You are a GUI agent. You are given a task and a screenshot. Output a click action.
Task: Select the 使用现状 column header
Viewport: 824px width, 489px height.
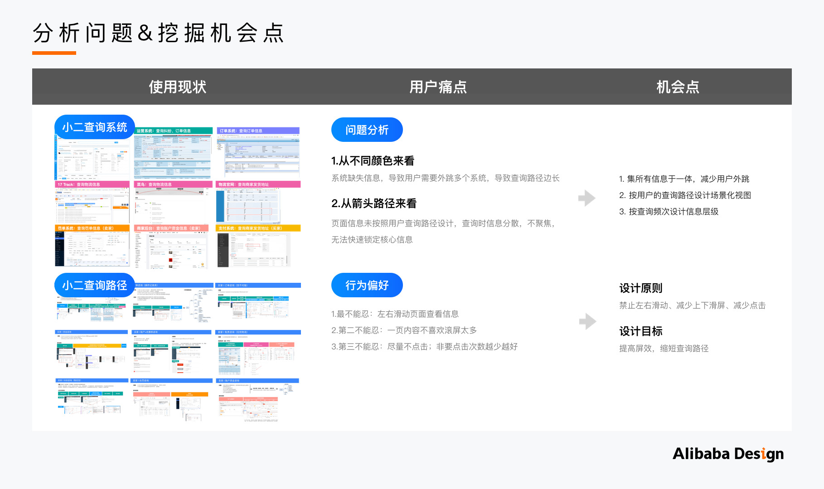177,87
